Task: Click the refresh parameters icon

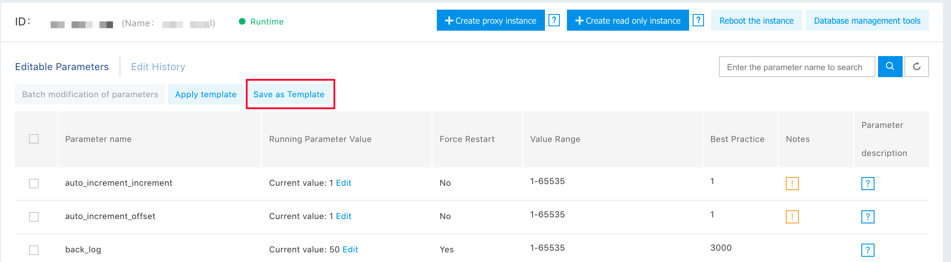Action: pyautogui.click(x=916, y=67)
